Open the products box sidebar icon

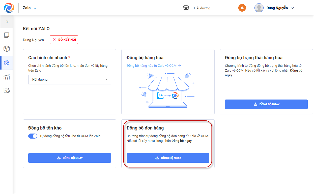click(x=7, y=49)
